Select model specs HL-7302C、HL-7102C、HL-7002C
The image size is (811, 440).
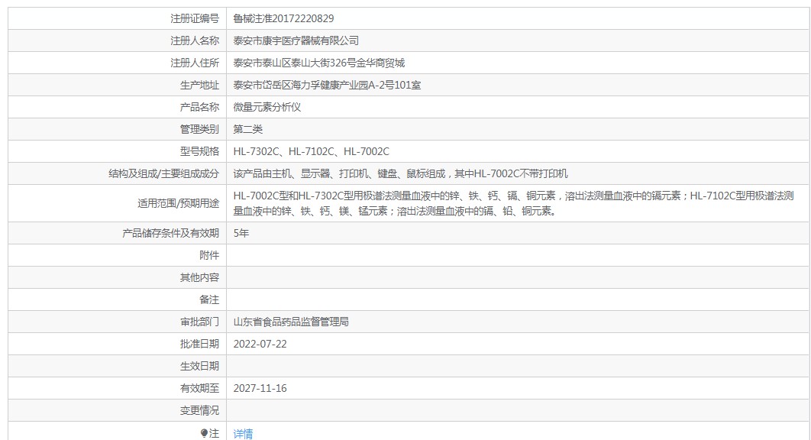pyautogui.click(x=312, y=152)
